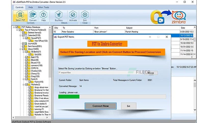213x123 pixels.
Task: Uncheck the Inter Office(133) checkbox
Action: [x=30, y=41]
